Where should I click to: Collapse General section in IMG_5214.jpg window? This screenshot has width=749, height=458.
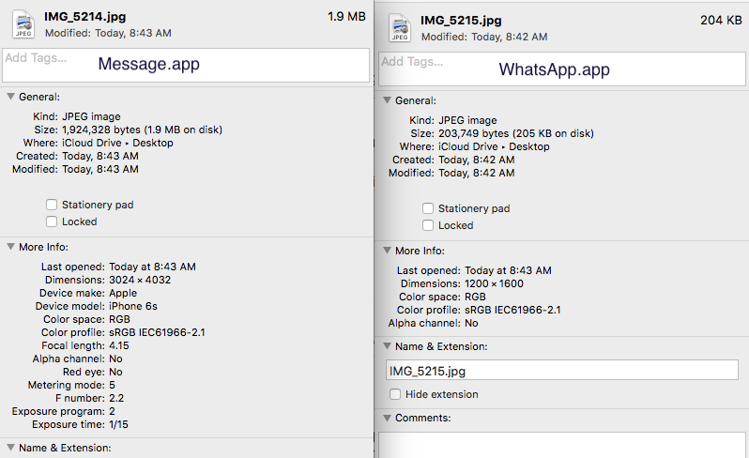[10, 97]
